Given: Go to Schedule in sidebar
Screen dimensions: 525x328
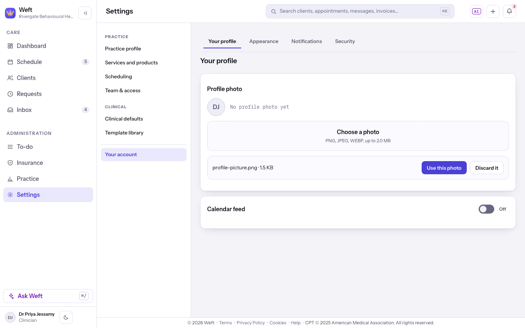Looking at the screenshot, I should [48, 62].
